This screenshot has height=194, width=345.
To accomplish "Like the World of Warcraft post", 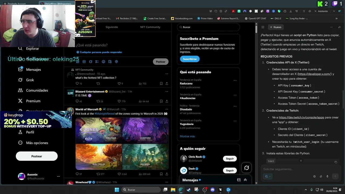I will tap(122, 174).
